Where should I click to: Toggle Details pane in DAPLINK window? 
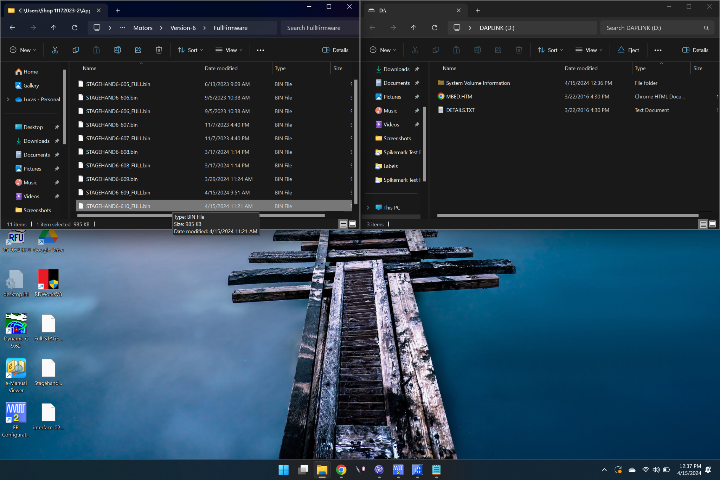coord(695,50)
